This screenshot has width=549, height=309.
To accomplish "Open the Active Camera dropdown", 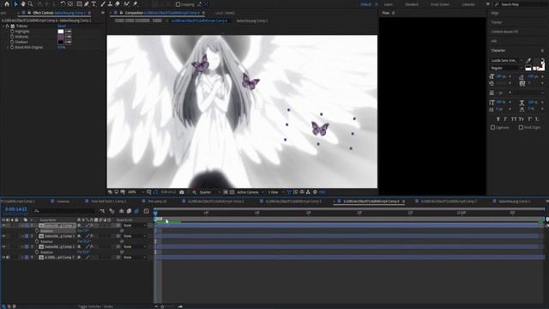I will point(250,192).
